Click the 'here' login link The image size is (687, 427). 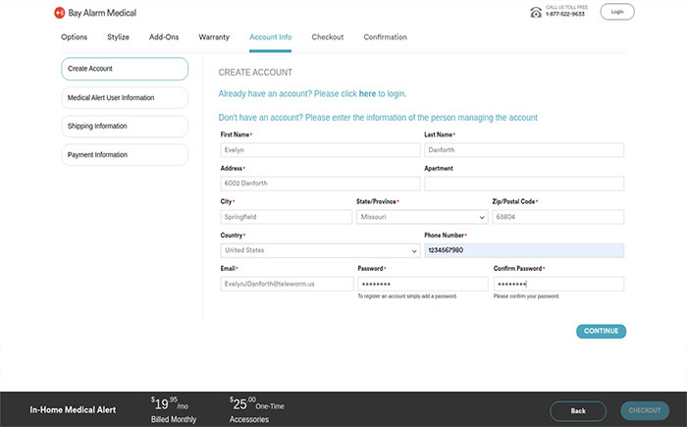click(x=367, y=94)
